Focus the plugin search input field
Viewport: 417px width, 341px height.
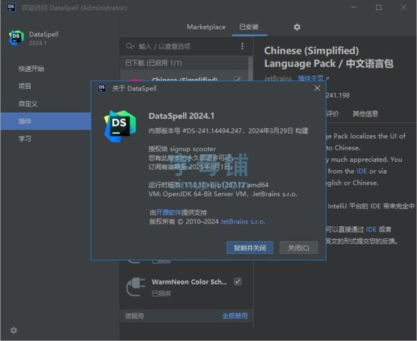pyautogui.click(x=187, y=46)
